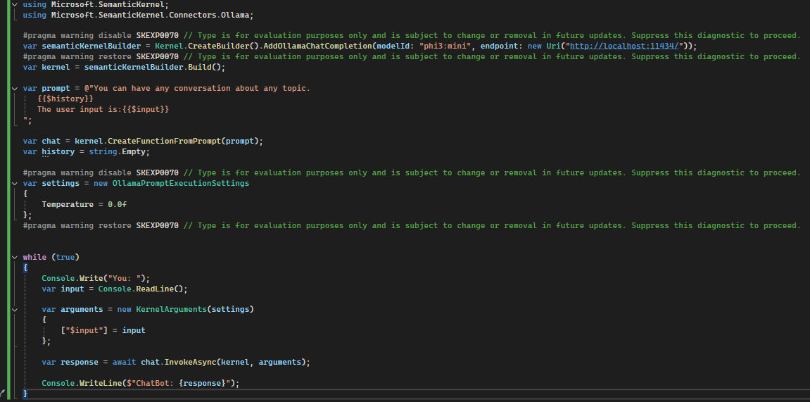Screen dimensions: 810x402
Task: Click 'prompt' in the 'var prompt' declaration
Action: (56, 89)
